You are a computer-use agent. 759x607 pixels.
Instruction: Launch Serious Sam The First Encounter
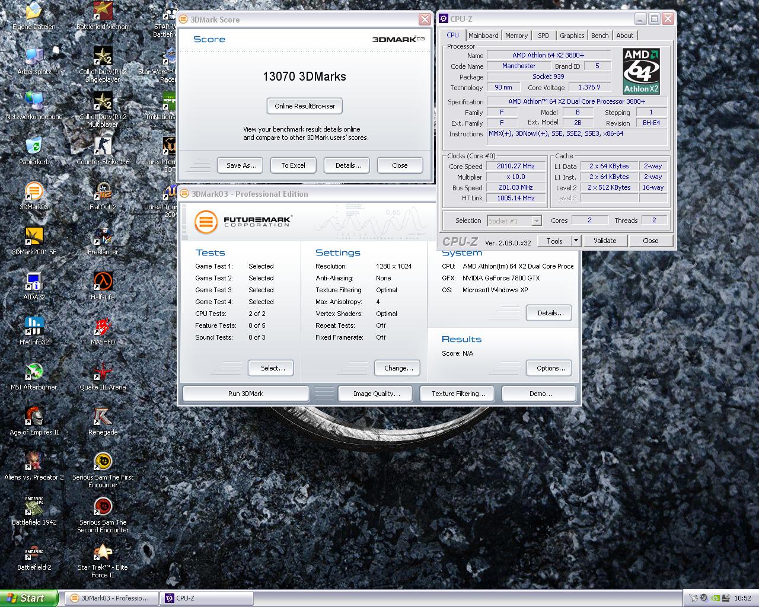pos(103,469)
